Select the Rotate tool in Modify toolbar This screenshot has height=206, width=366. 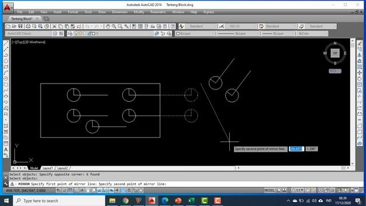(x=360, y=78)
